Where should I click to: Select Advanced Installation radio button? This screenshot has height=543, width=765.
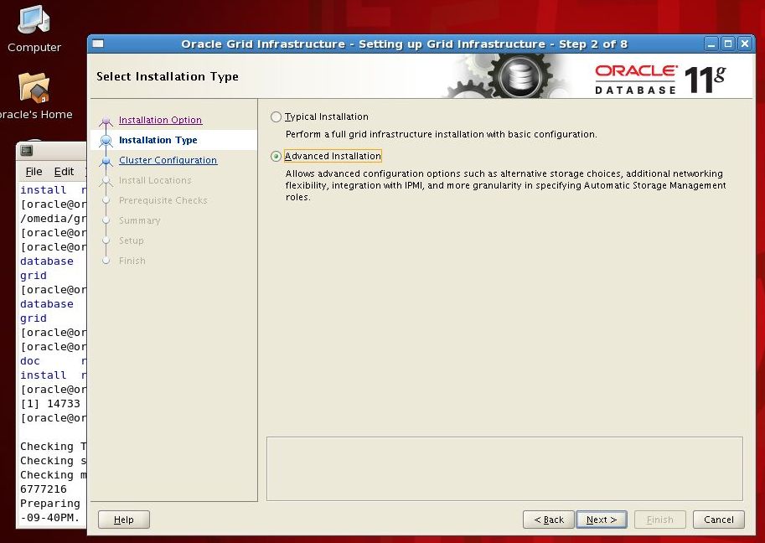(277, 157)
